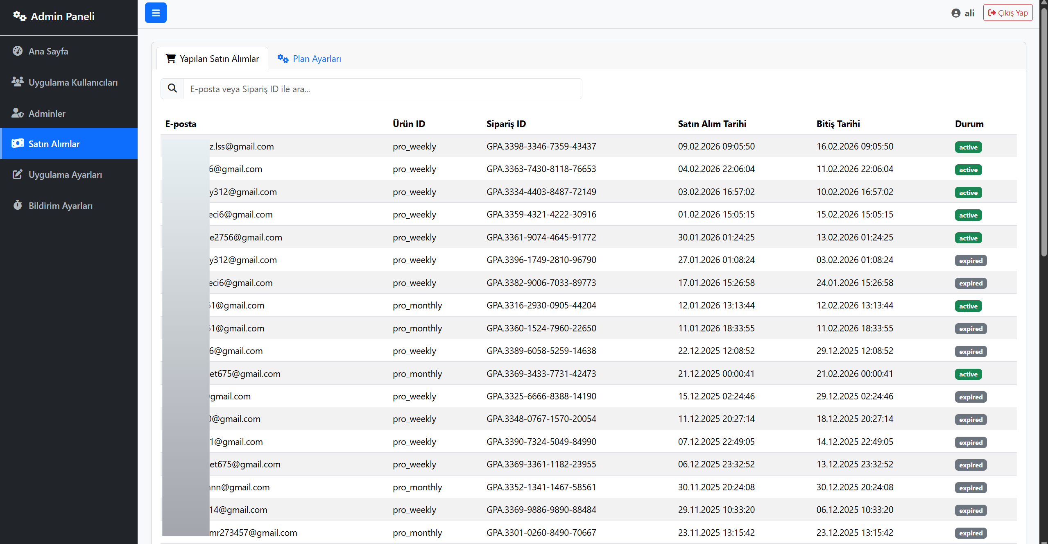The width and height of the screenshot is (1048, 544).
Task: Log out with Çıkış Yap button
Action: (x=1008, y=13)
